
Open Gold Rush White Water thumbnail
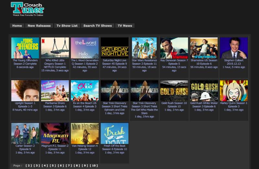(x=204, y=91)
